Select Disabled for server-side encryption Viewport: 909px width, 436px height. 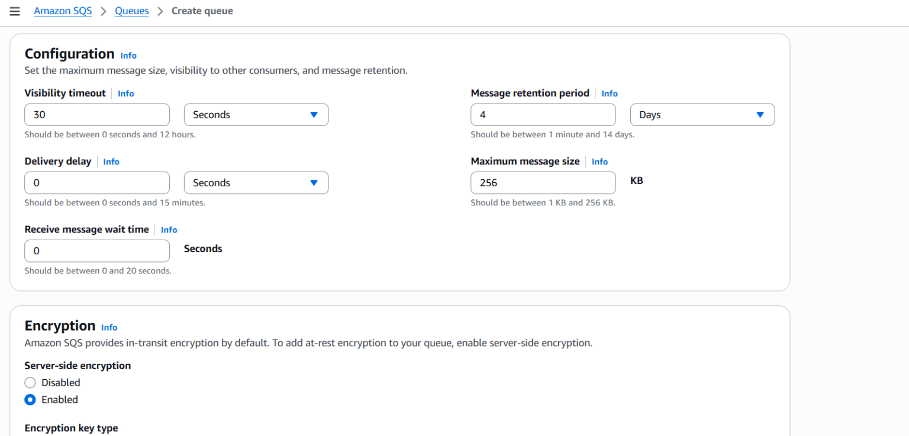tap(30, 382)
